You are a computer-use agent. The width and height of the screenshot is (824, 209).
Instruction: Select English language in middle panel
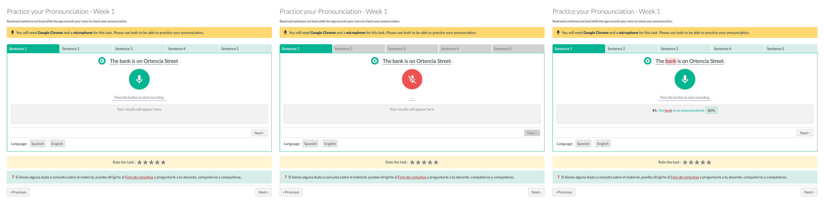[x=330, y=143]
